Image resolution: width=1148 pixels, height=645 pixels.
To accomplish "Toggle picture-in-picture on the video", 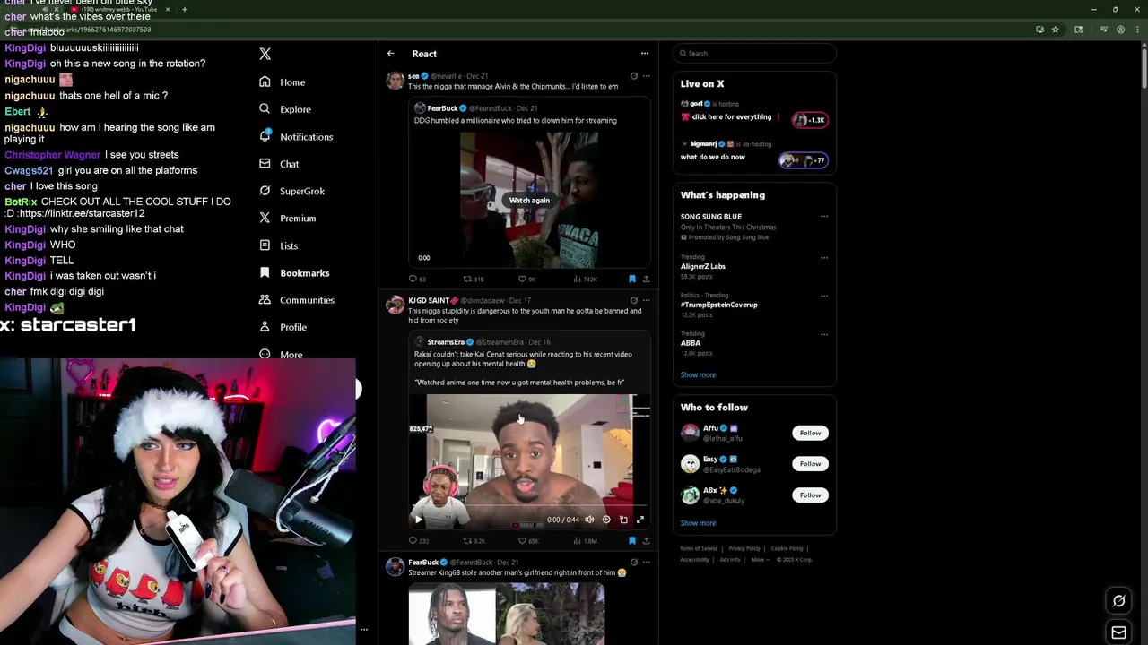I will (x=623, y=520).
